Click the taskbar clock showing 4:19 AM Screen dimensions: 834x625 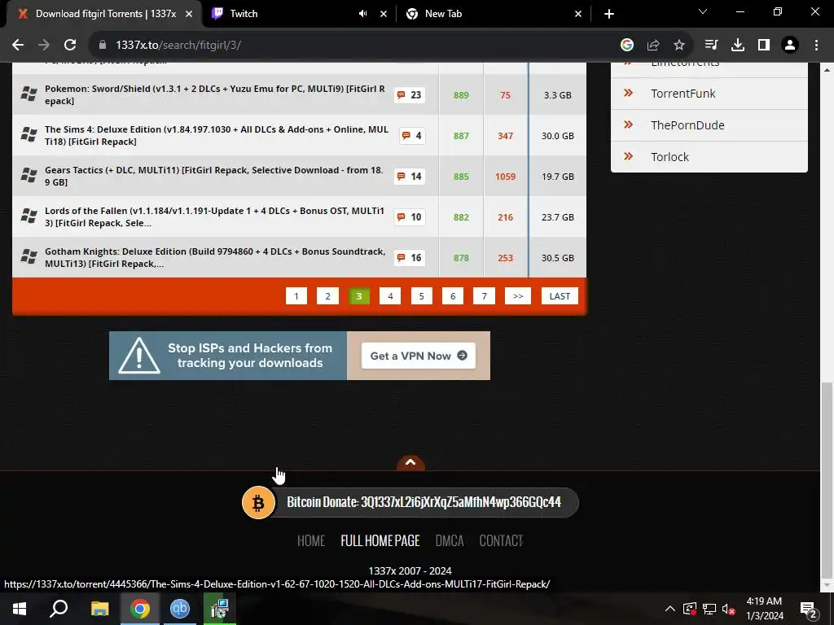(764, 609)
